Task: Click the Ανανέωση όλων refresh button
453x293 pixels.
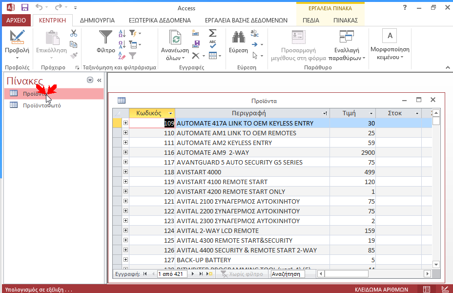Action: click(175, 45)
